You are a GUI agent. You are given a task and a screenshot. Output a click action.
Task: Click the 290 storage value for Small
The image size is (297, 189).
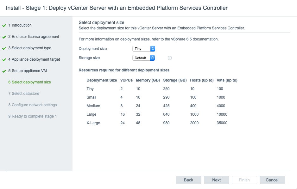[166, 97]
